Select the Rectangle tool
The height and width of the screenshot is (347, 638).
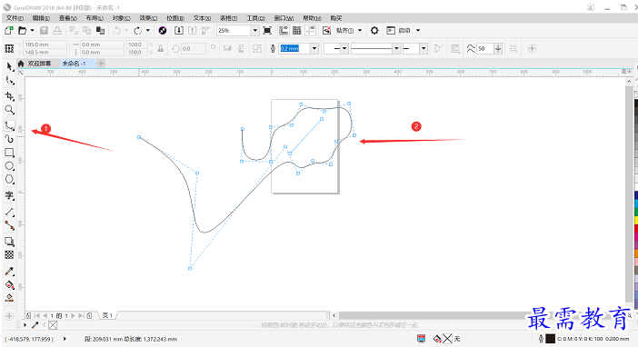(9, 153)
